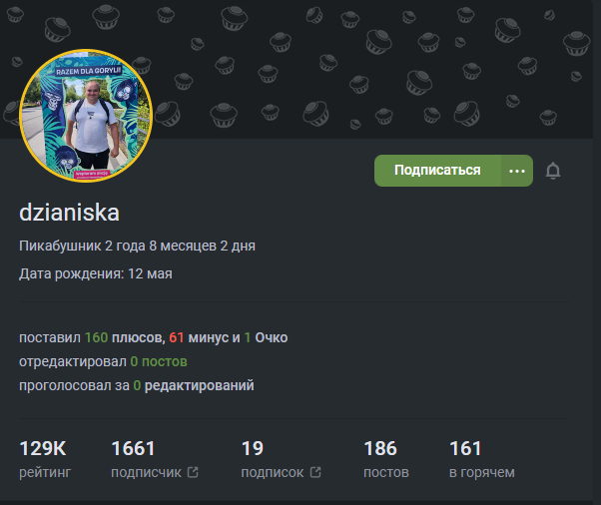Click the red 61 минус number
The image size is (601, 505).
point(177,337)
